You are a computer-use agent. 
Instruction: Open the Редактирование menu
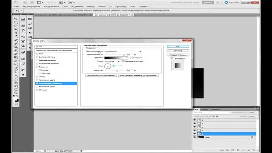(31, 7)
